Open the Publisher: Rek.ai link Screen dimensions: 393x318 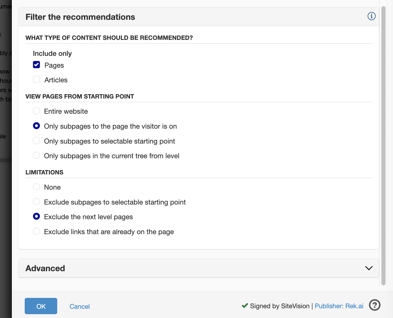(339, 306)
